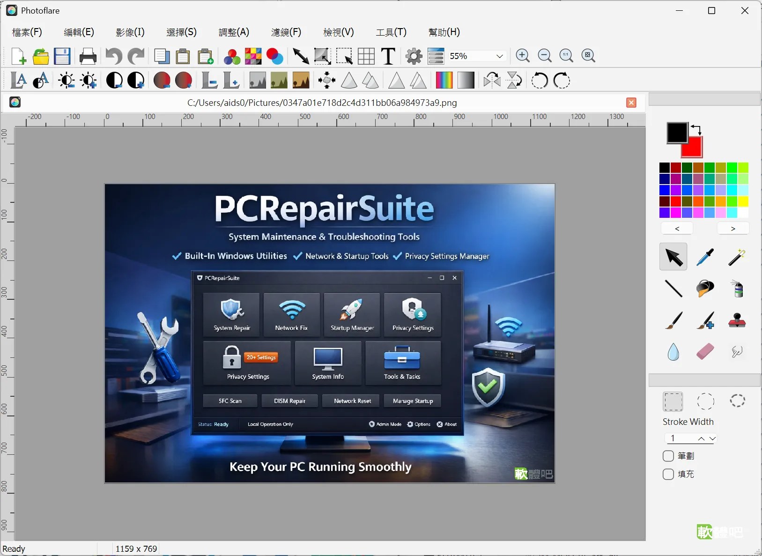Screen dimensions: 762x556
Task: Open a file using the folder icon
Action: [x=41, y=56]
